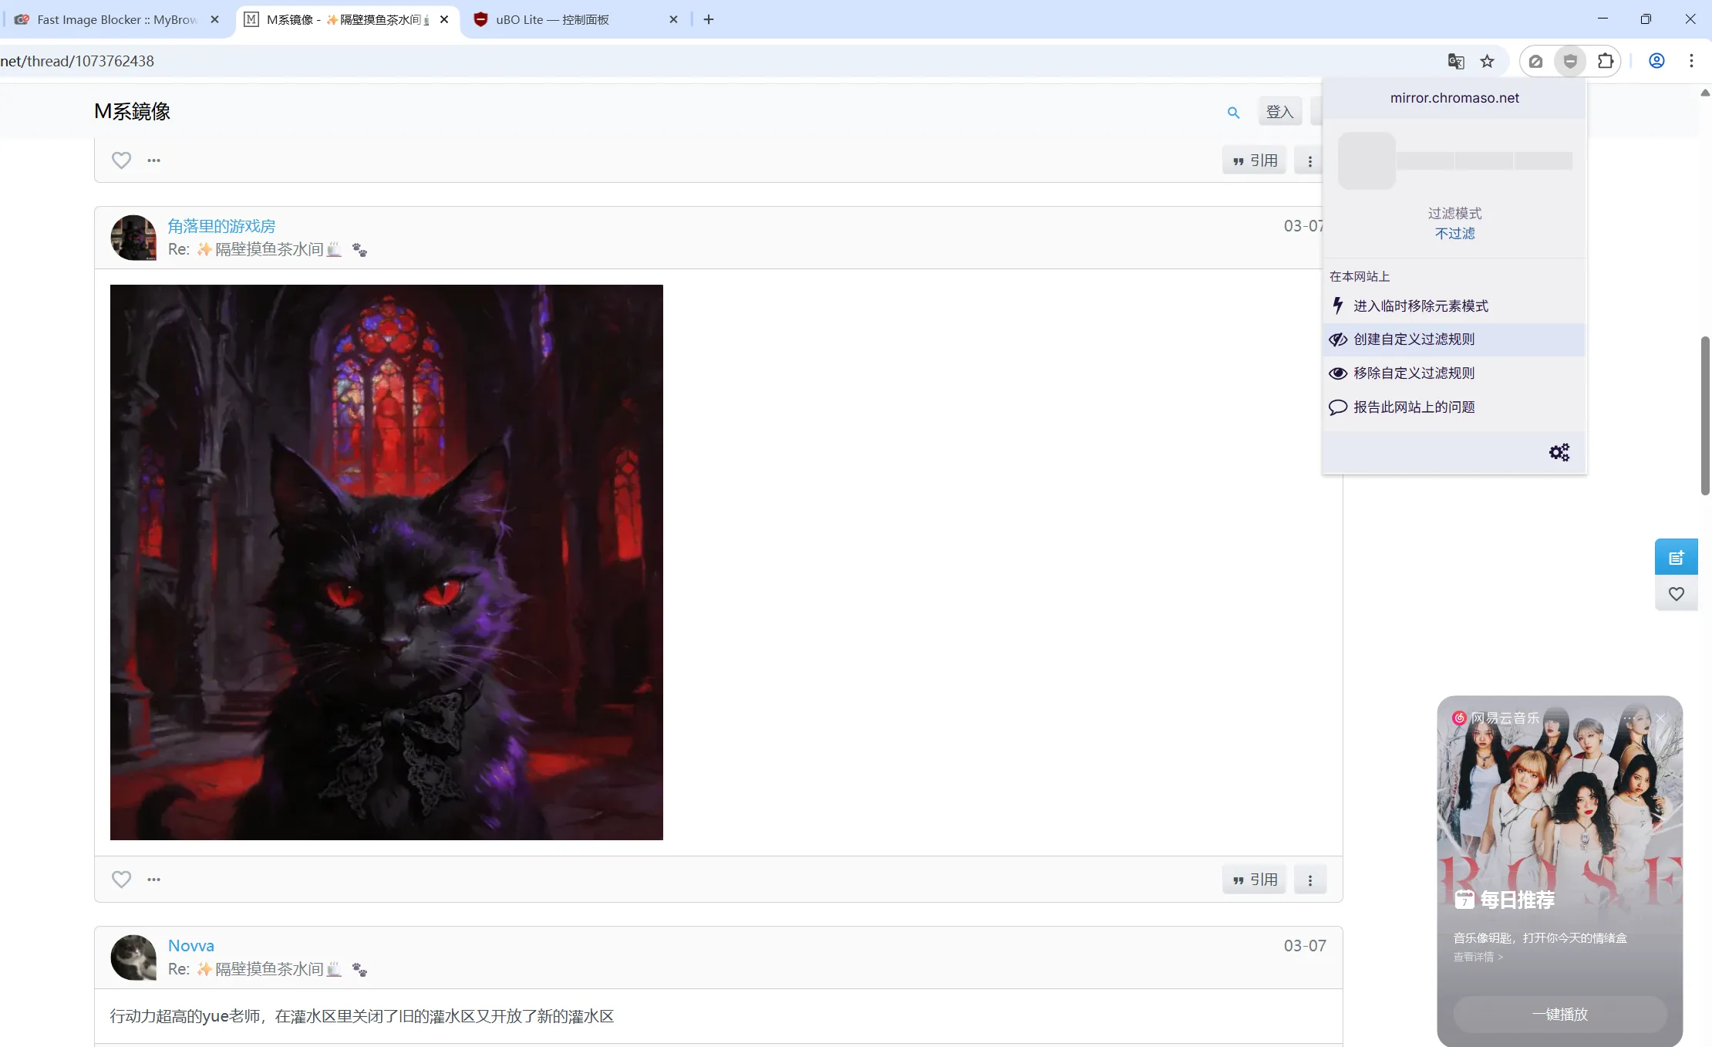Open Chrome's three-dot main menu
This screenshot has height=1047, width=1712.
[1691, 61]
